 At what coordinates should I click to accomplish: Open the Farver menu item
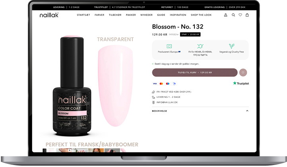point(99,15)
